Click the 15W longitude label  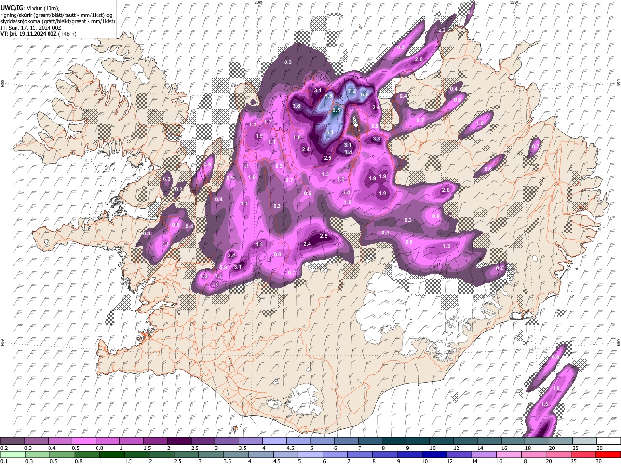tap(514, 2)
